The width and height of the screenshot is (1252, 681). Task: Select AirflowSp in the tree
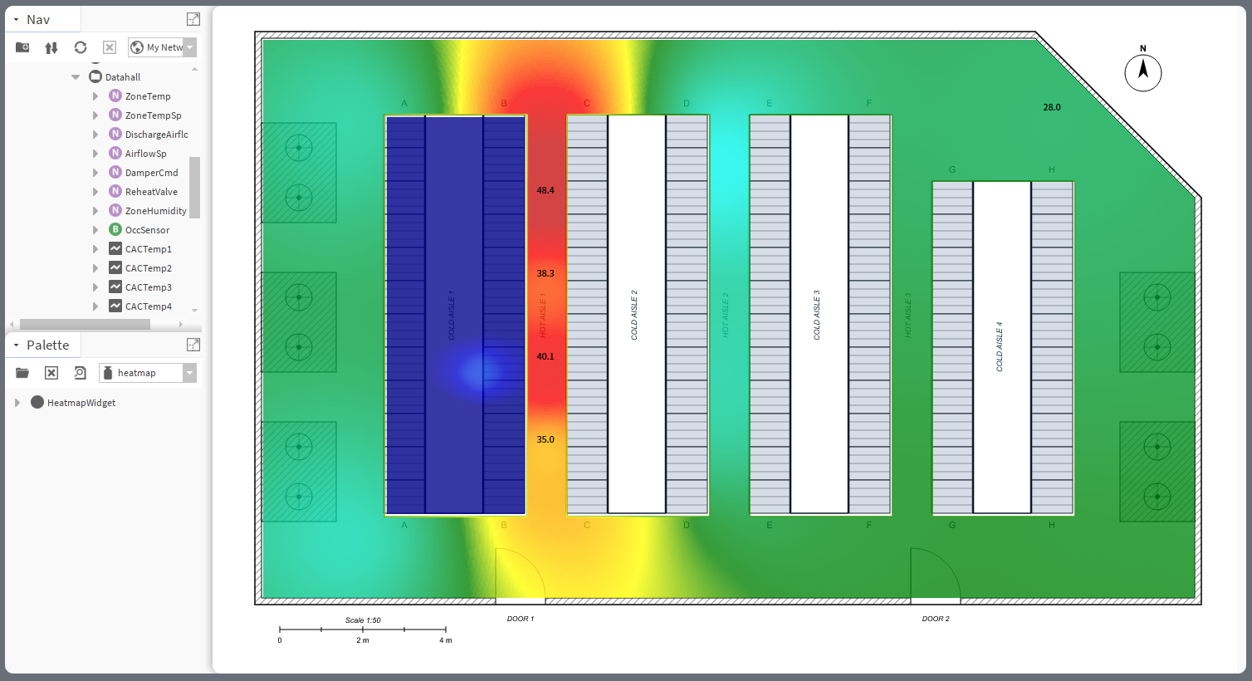[x=146, y=154]
